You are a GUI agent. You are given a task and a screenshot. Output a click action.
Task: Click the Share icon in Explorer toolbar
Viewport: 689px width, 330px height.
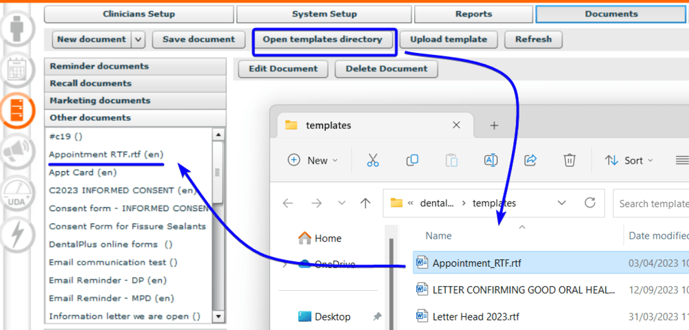point(531,160)
